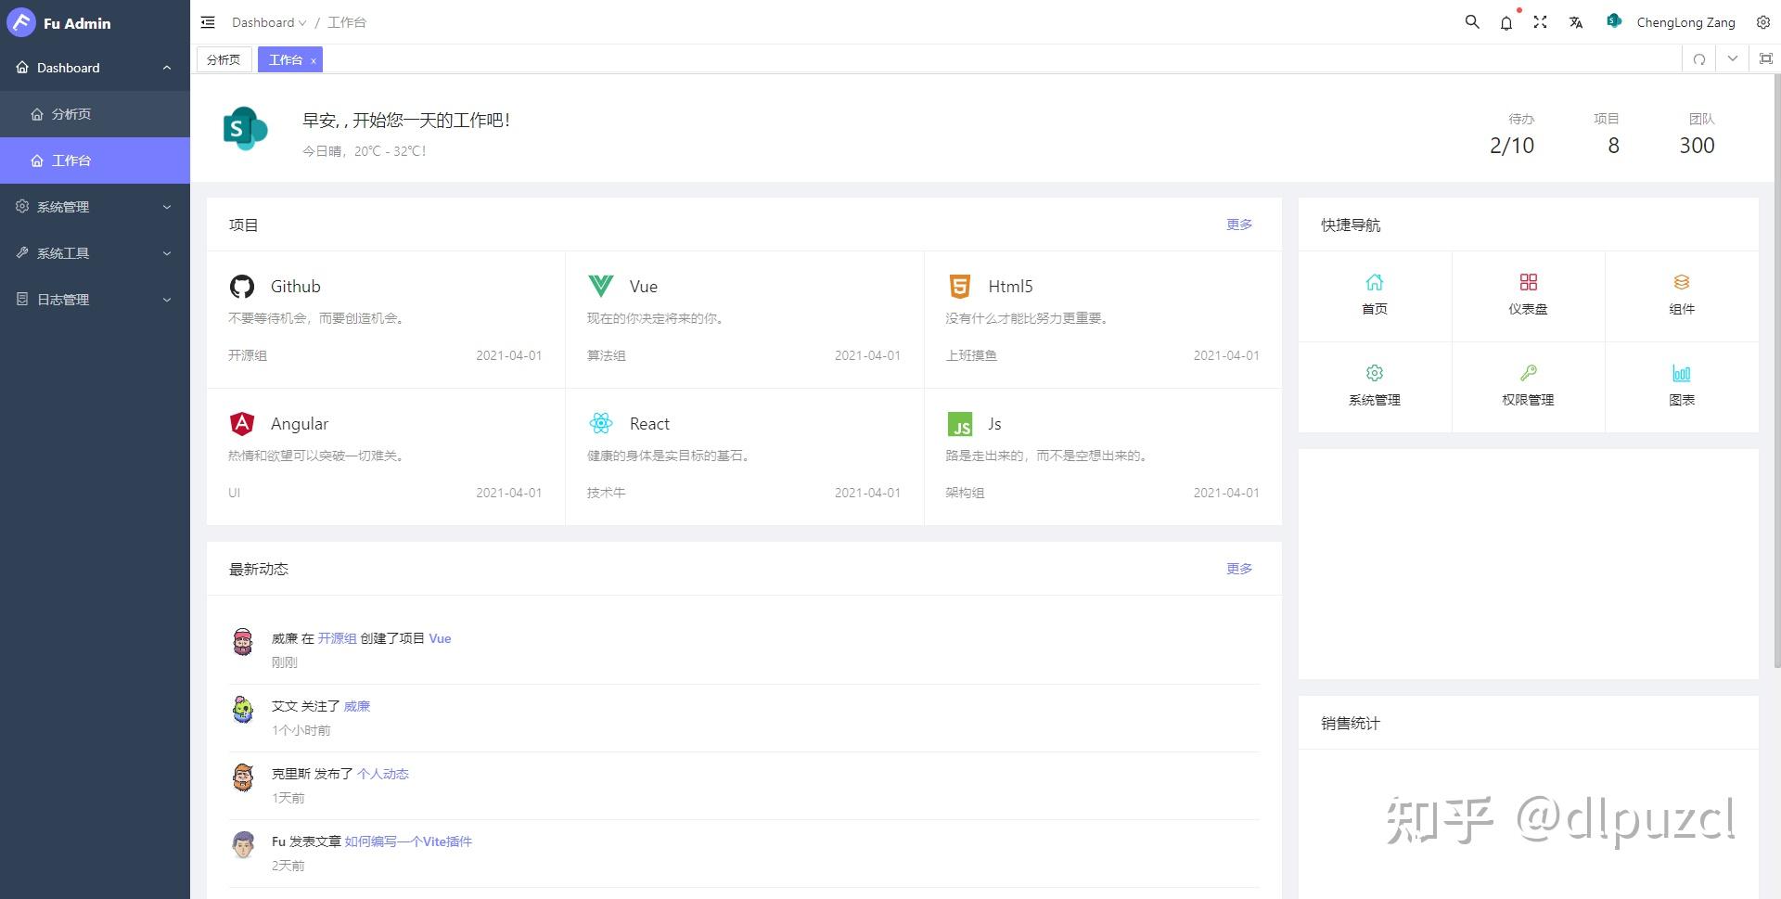Screen dimensions: 1781x899
Task: Open 首页 from quick navigation
Action: [x=1374, y=295]
